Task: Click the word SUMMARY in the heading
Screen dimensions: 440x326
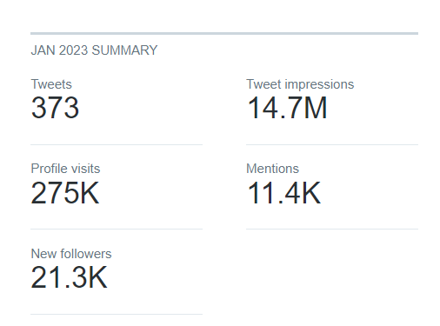Action: click(x=124, y=50)
